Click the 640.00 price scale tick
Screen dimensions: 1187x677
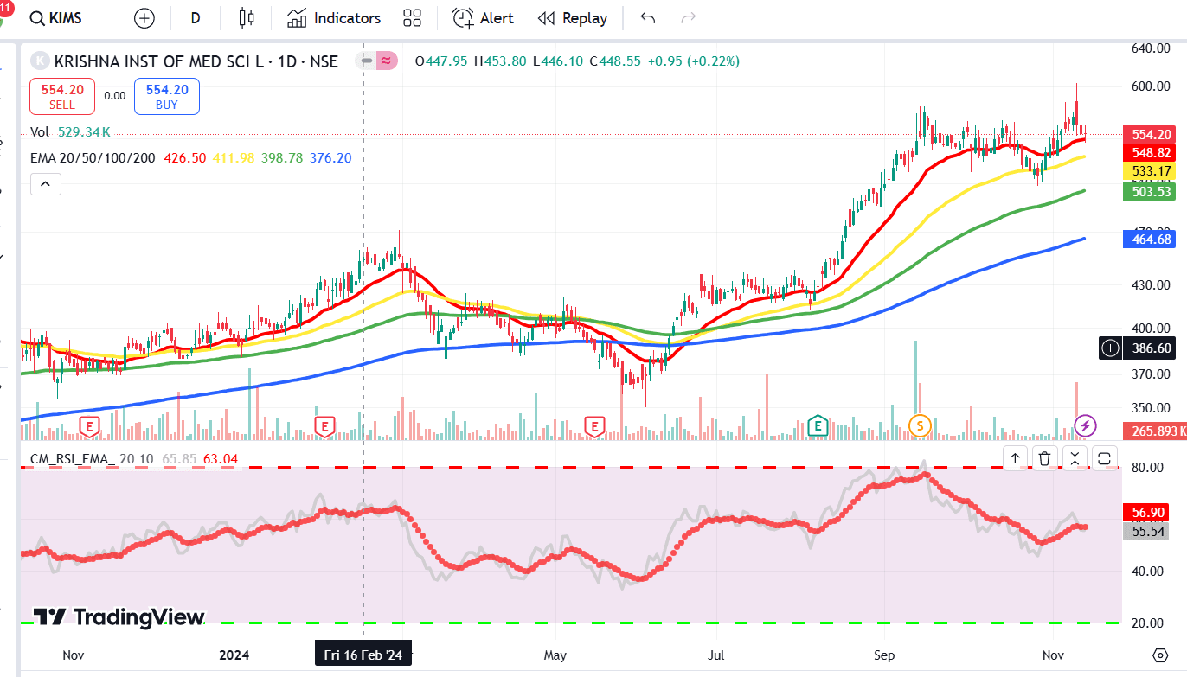point(1151,48)
